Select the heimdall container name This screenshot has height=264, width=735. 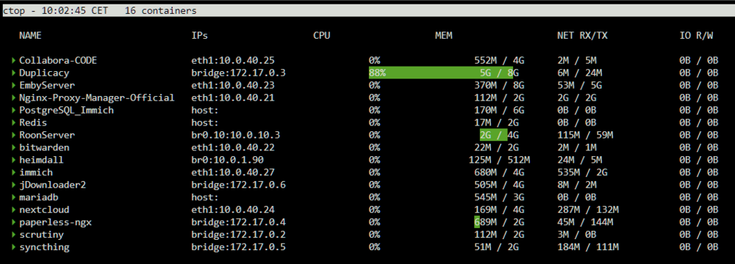(x=41, y=160)
